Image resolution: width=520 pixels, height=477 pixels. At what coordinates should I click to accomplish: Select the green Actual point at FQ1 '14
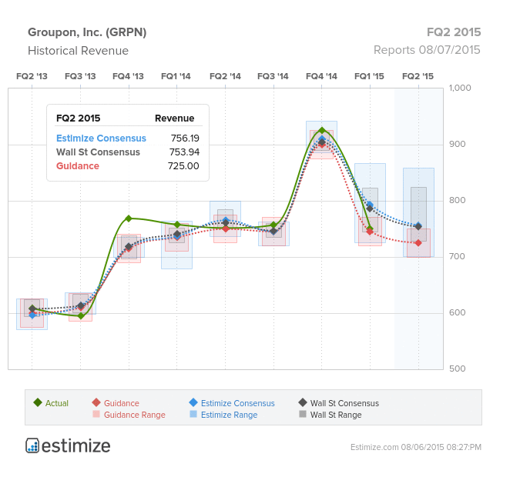click(176, 225)
